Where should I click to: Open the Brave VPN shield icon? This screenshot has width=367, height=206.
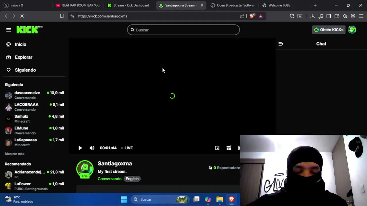[x=353, y=16]
